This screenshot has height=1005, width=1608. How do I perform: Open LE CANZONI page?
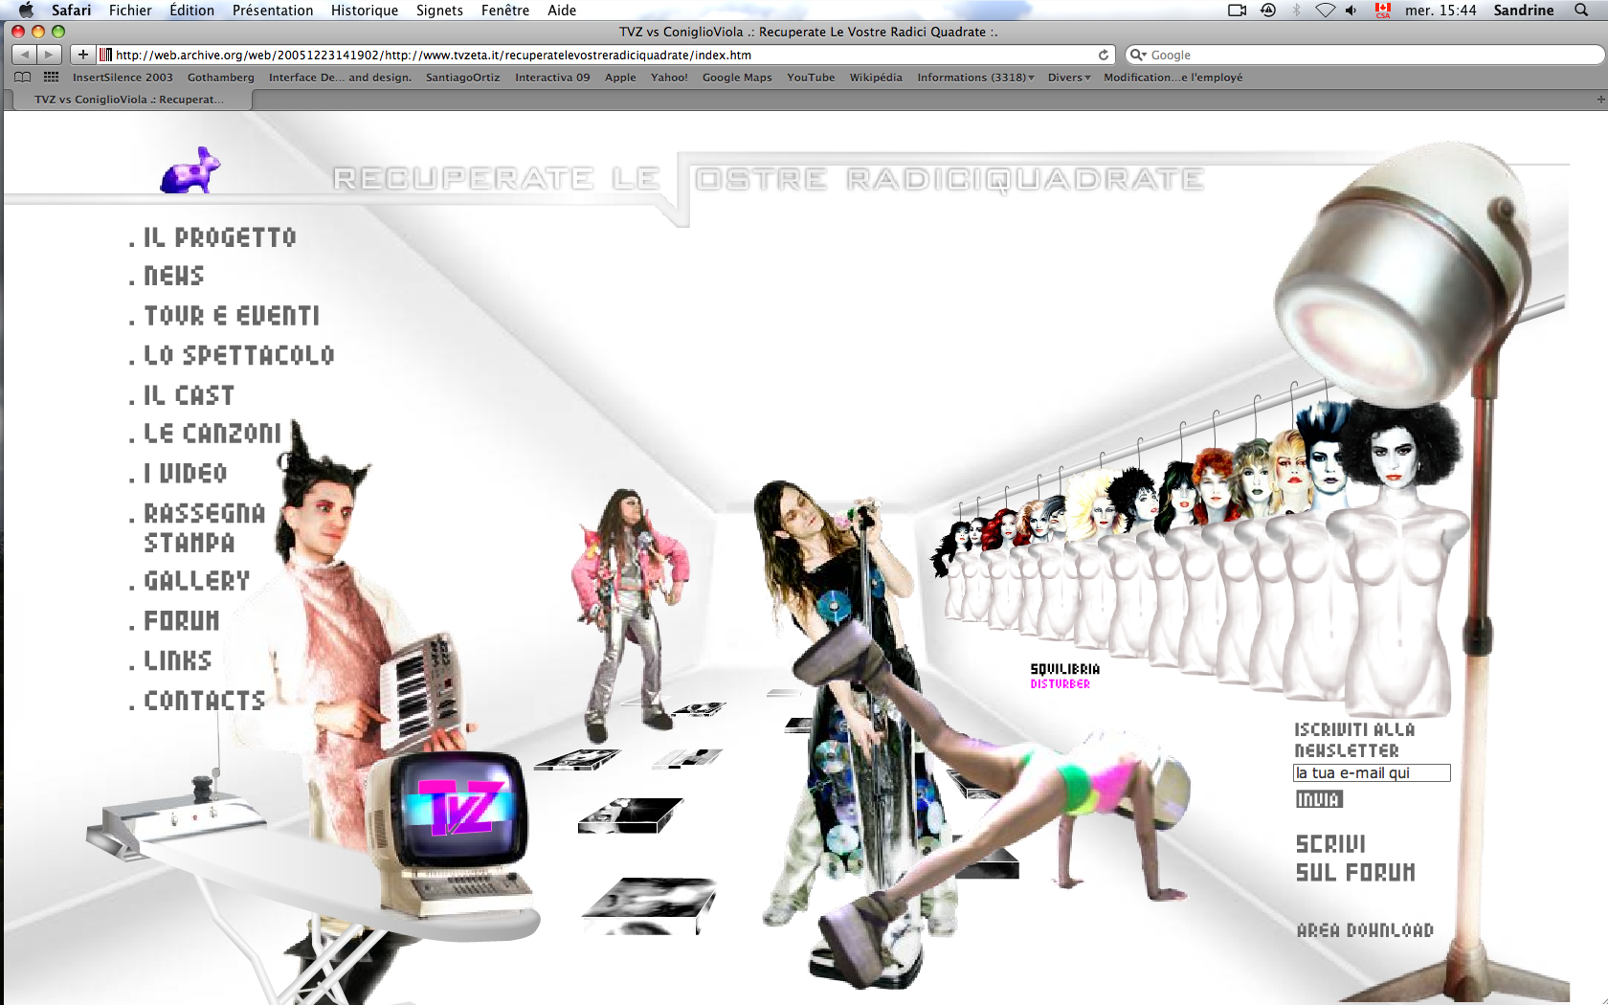pyautogui.click(x=212, y=433)
